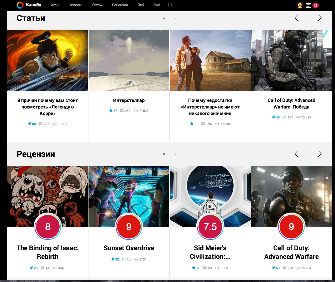Open the Новости menu item
The image size is (335, 282).
point(75,5)
